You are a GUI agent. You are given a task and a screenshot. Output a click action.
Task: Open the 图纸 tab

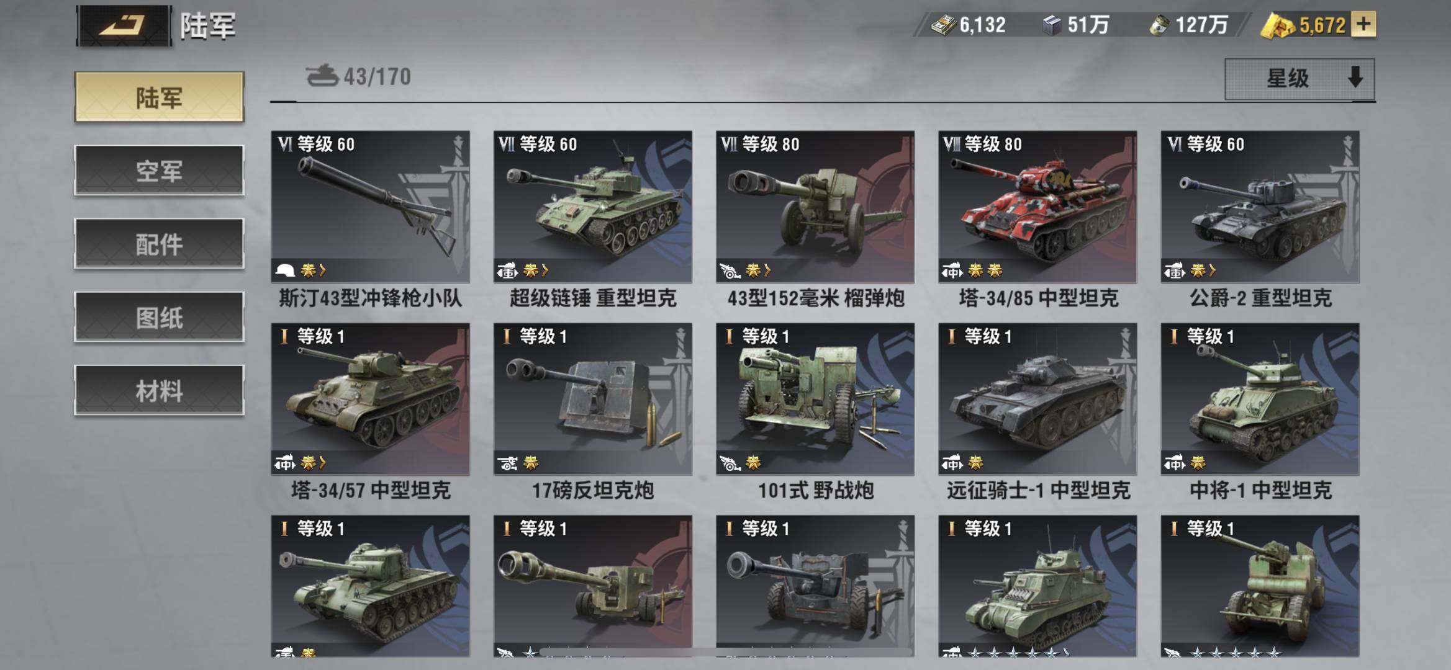tap(160, 317)
